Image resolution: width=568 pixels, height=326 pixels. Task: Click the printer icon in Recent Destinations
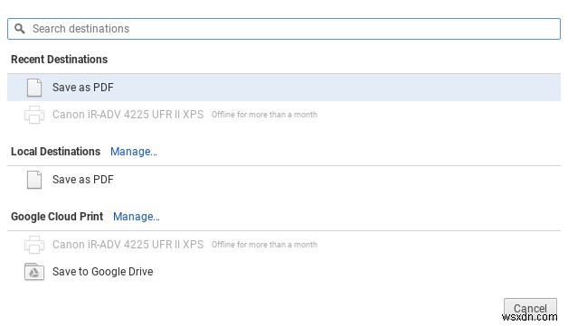click(34, 115)
